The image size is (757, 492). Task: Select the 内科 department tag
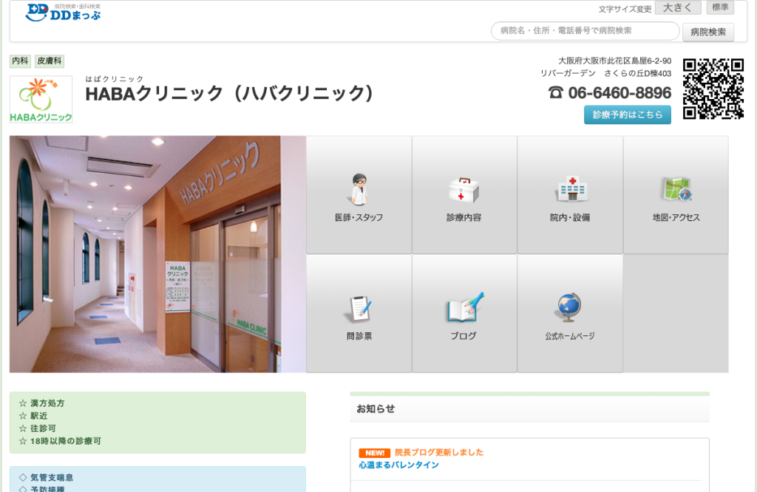pyautogui.click(x=20, y=61)
